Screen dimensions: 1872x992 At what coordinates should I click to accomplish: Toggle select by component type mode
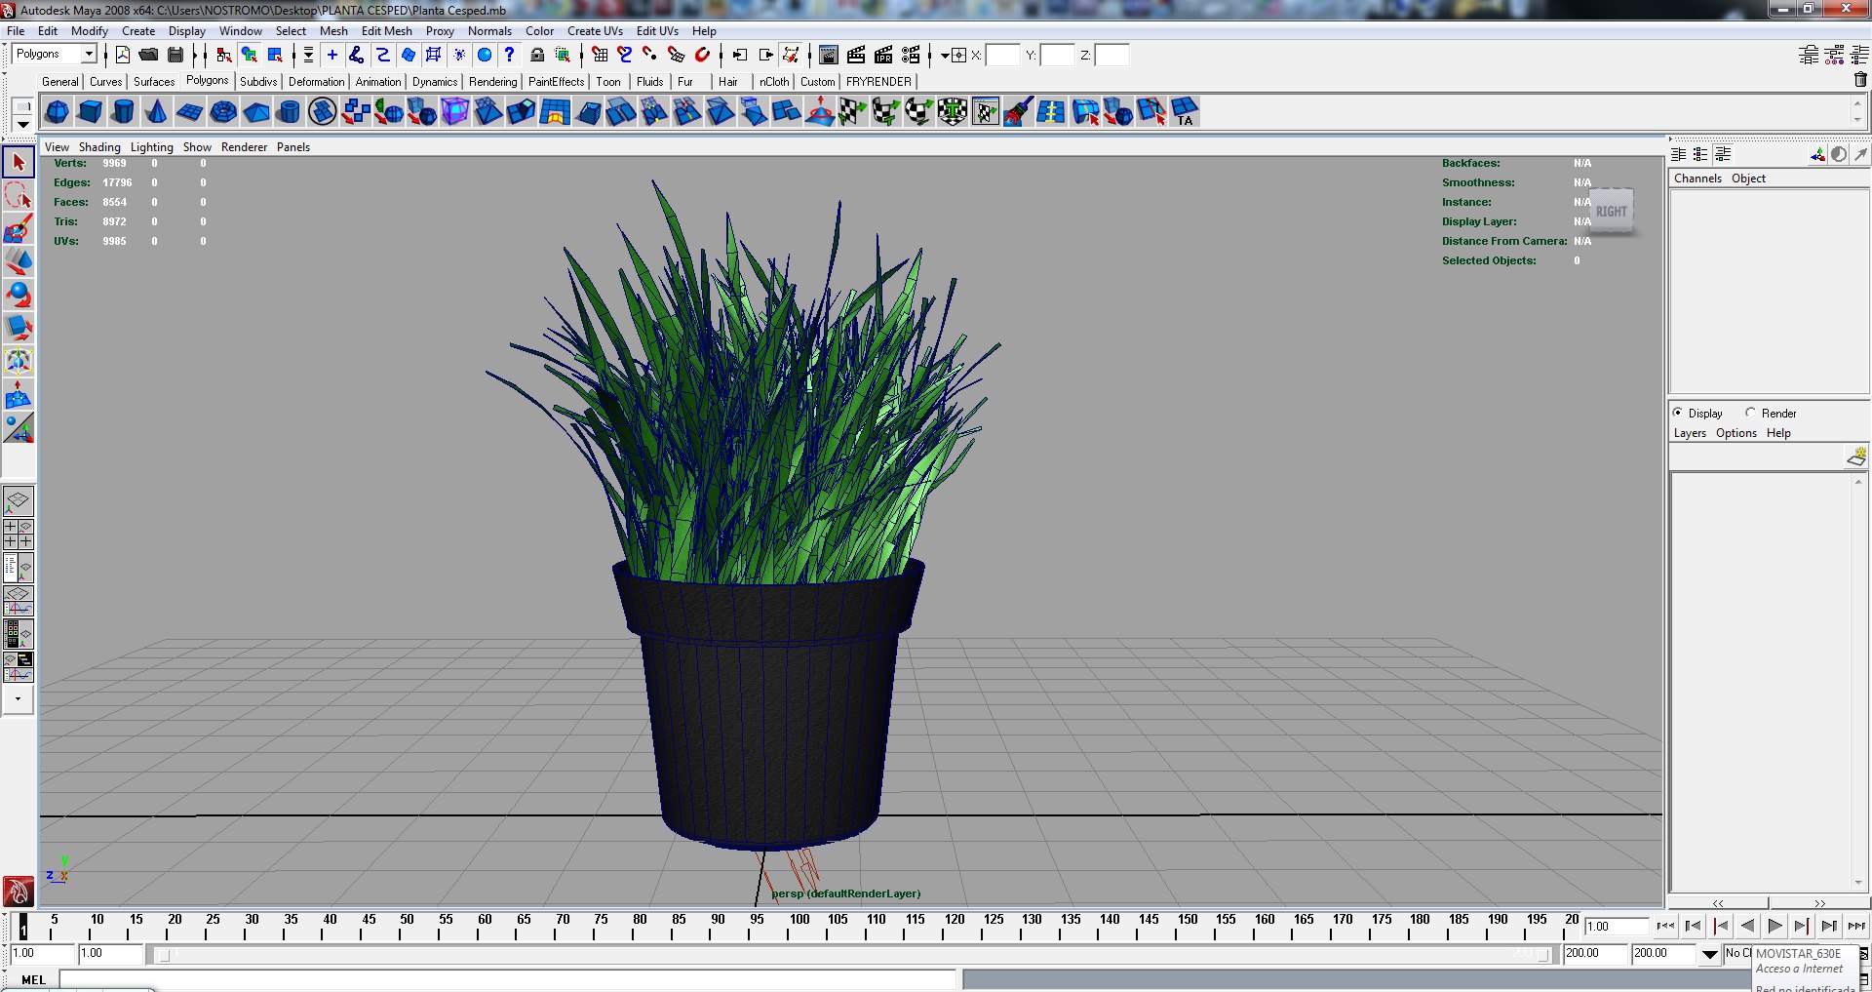[275, 55]
